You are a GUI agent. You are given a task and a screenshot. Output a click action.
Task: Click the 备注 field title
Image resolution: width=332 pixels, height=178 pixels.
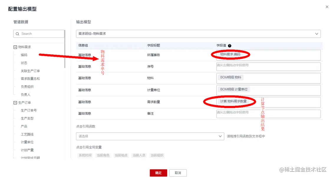[150, 113]
